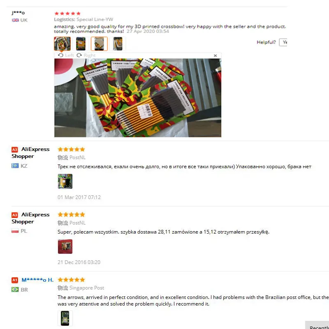Open fourth thumbnail in UK review
Image resolution: width=329 pixels, height=329 pixels.
click(118, 44)
